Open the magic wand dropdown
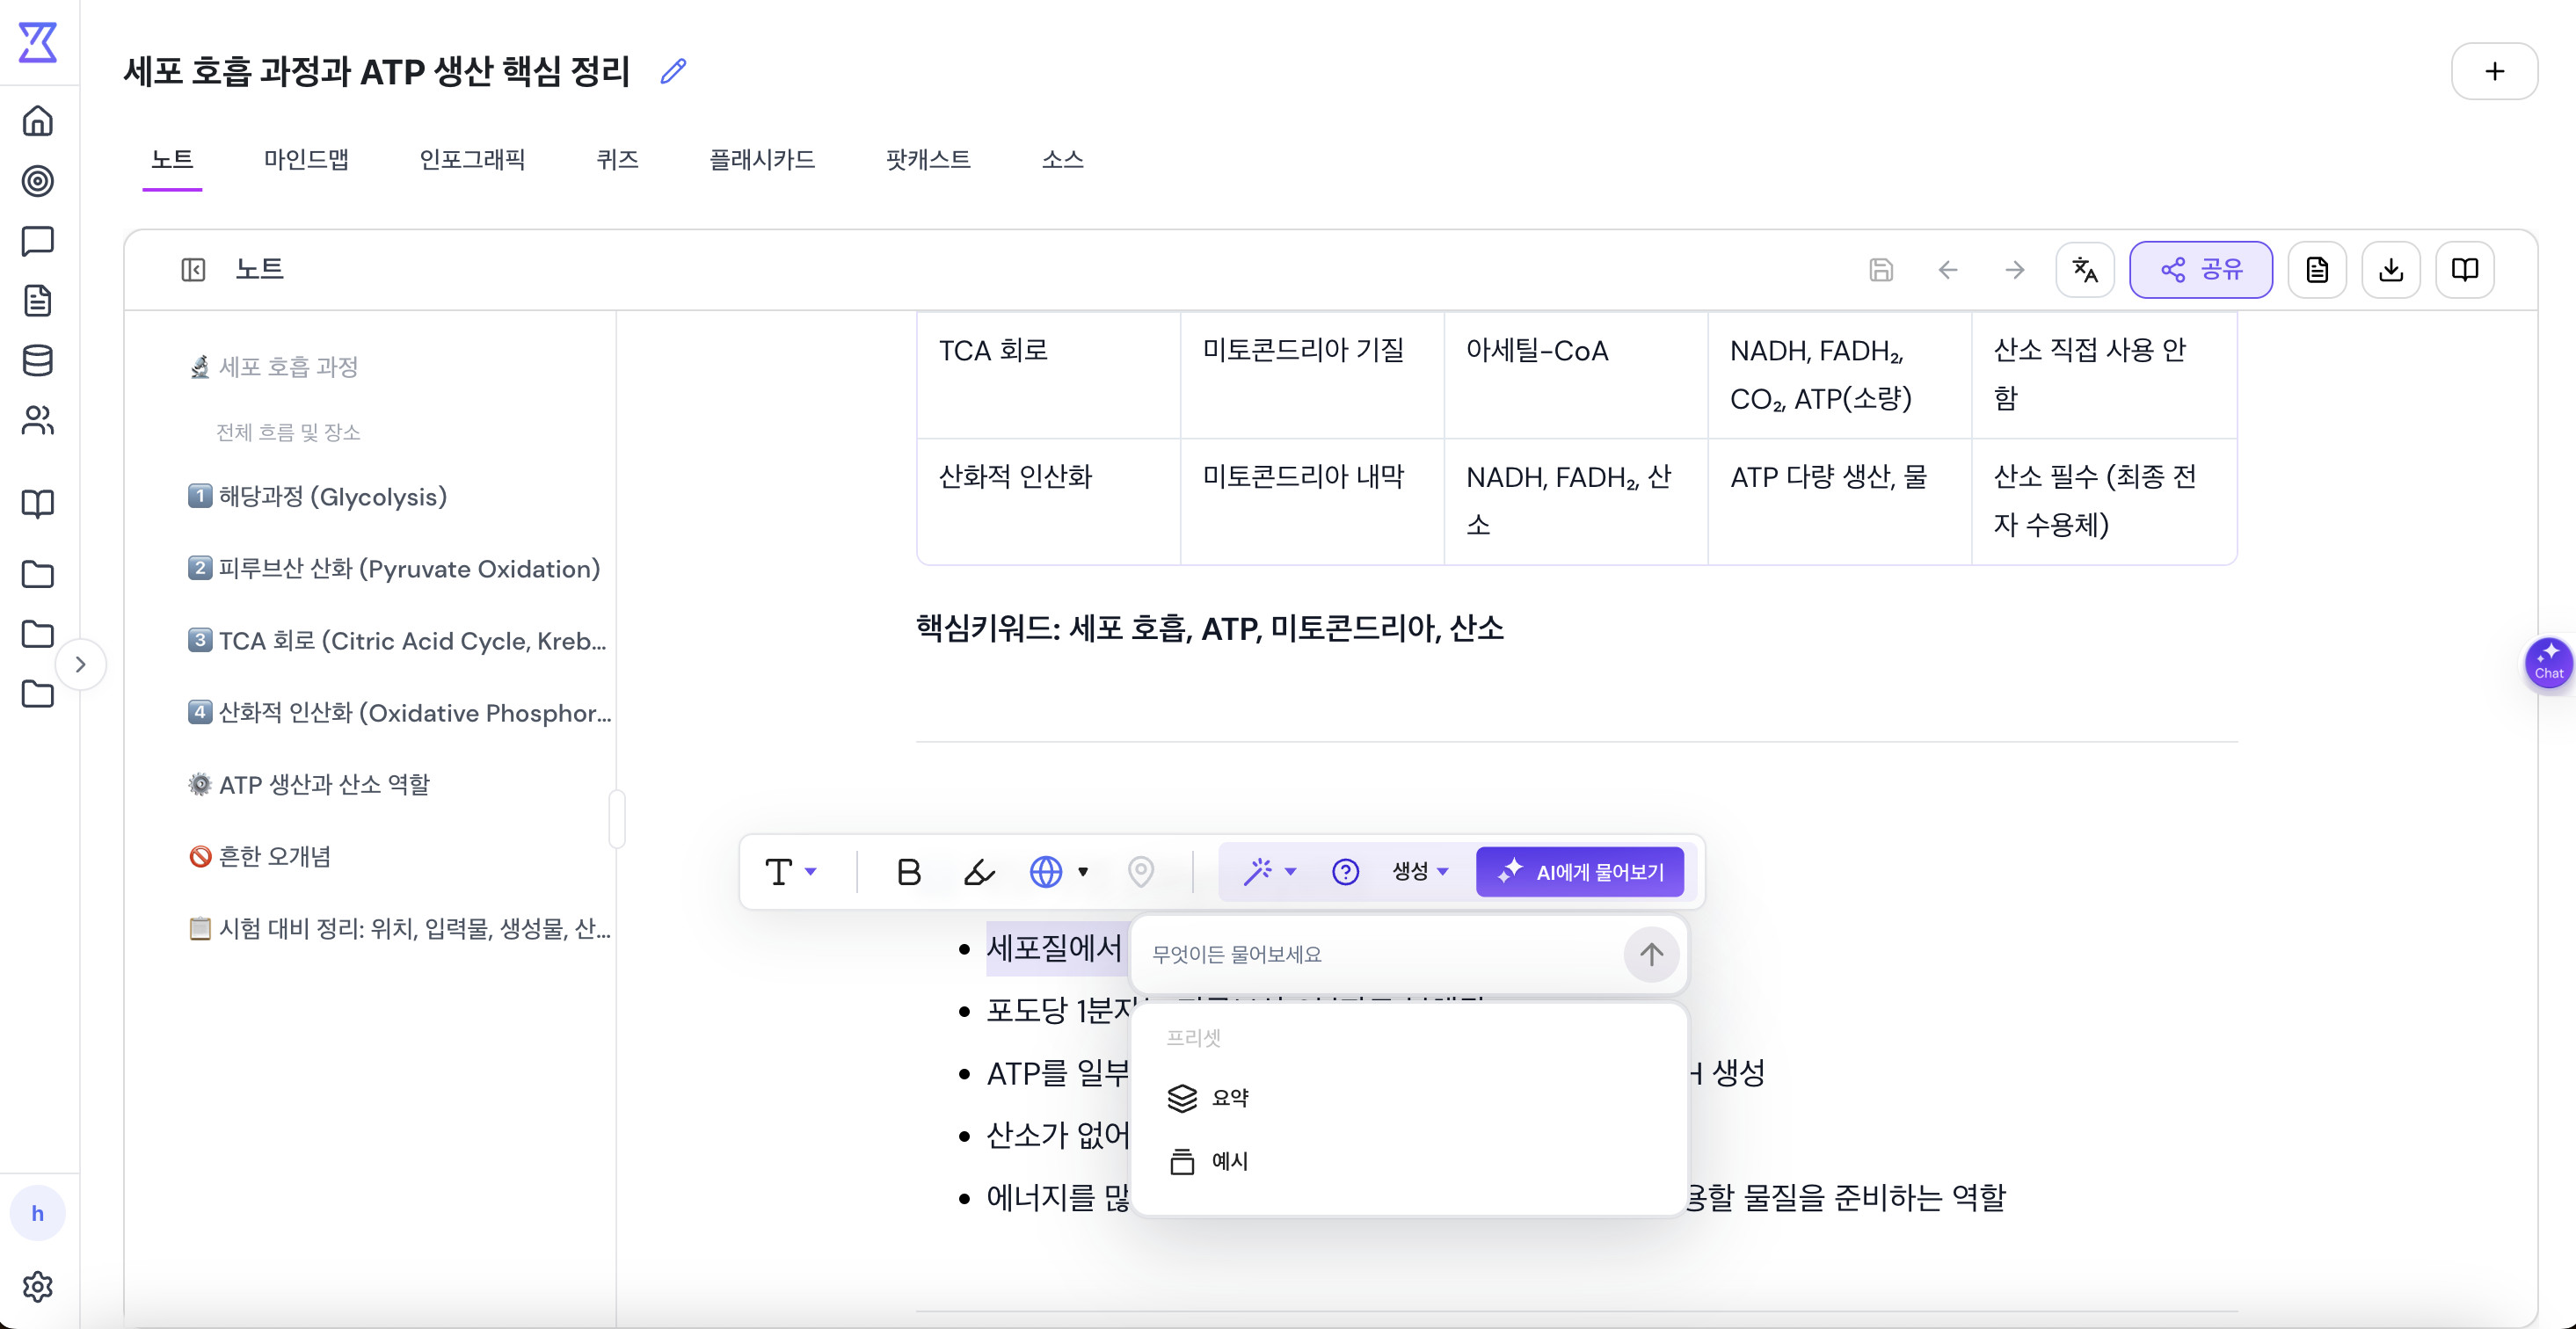The width and height of the screenshot is (2576, 1329). click(x=1270, y=872)
